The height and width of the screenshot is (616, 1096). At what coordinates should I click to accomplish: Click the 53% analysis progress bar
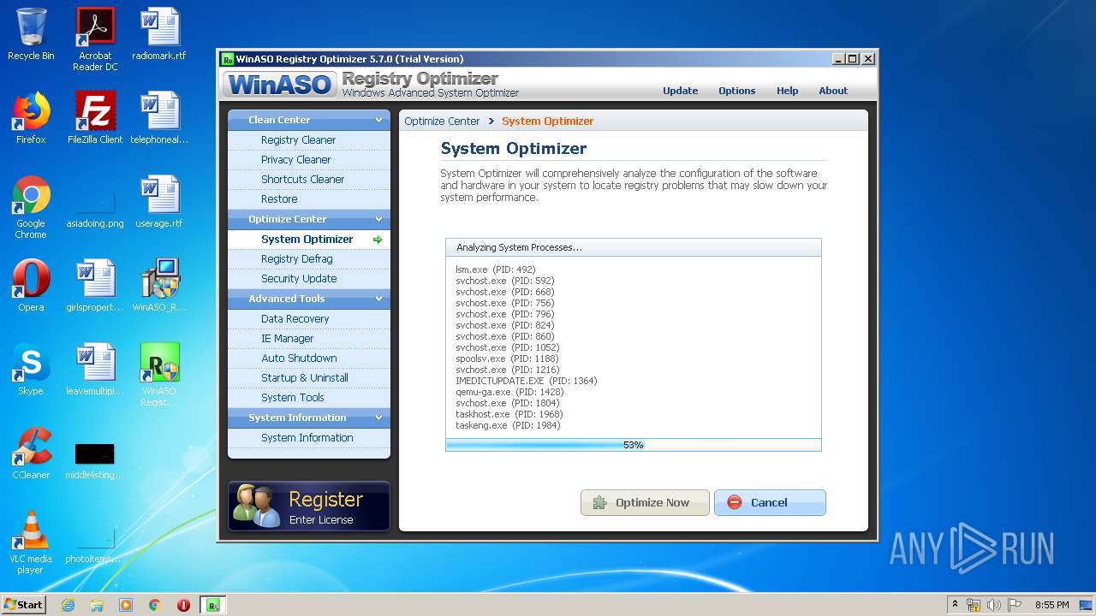point(634,445)
